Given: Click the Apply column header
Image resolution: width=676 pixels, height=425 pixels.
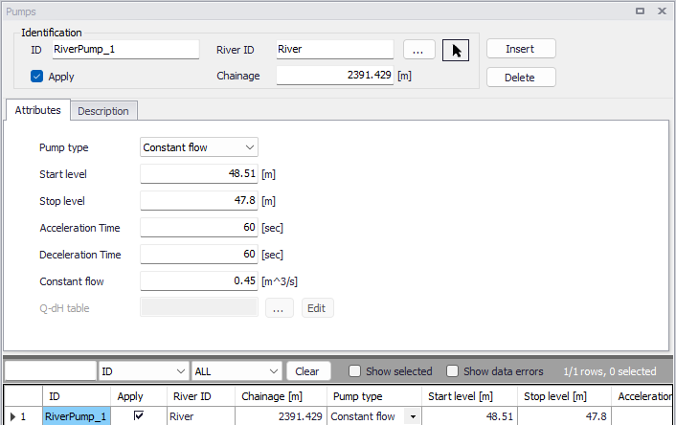Looking at the screenshot, I should 139,396.
